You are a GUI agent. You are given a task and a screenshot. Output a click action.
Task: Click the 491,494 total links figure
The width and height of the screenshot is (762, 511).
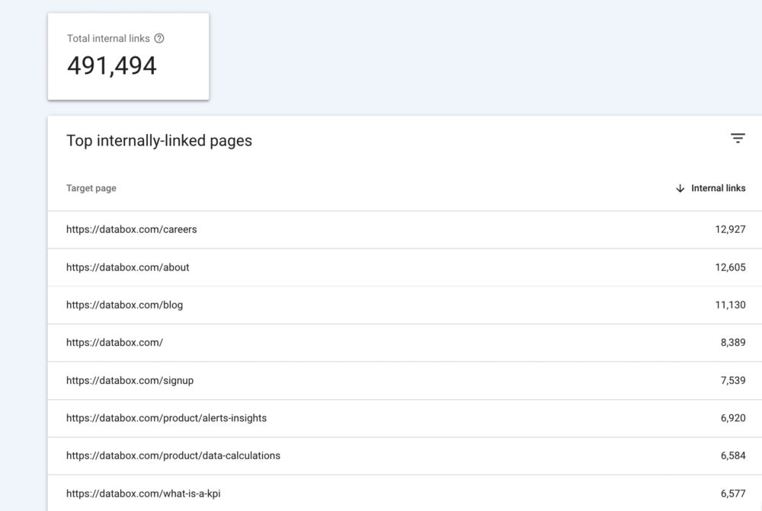(x=112, y=66)
